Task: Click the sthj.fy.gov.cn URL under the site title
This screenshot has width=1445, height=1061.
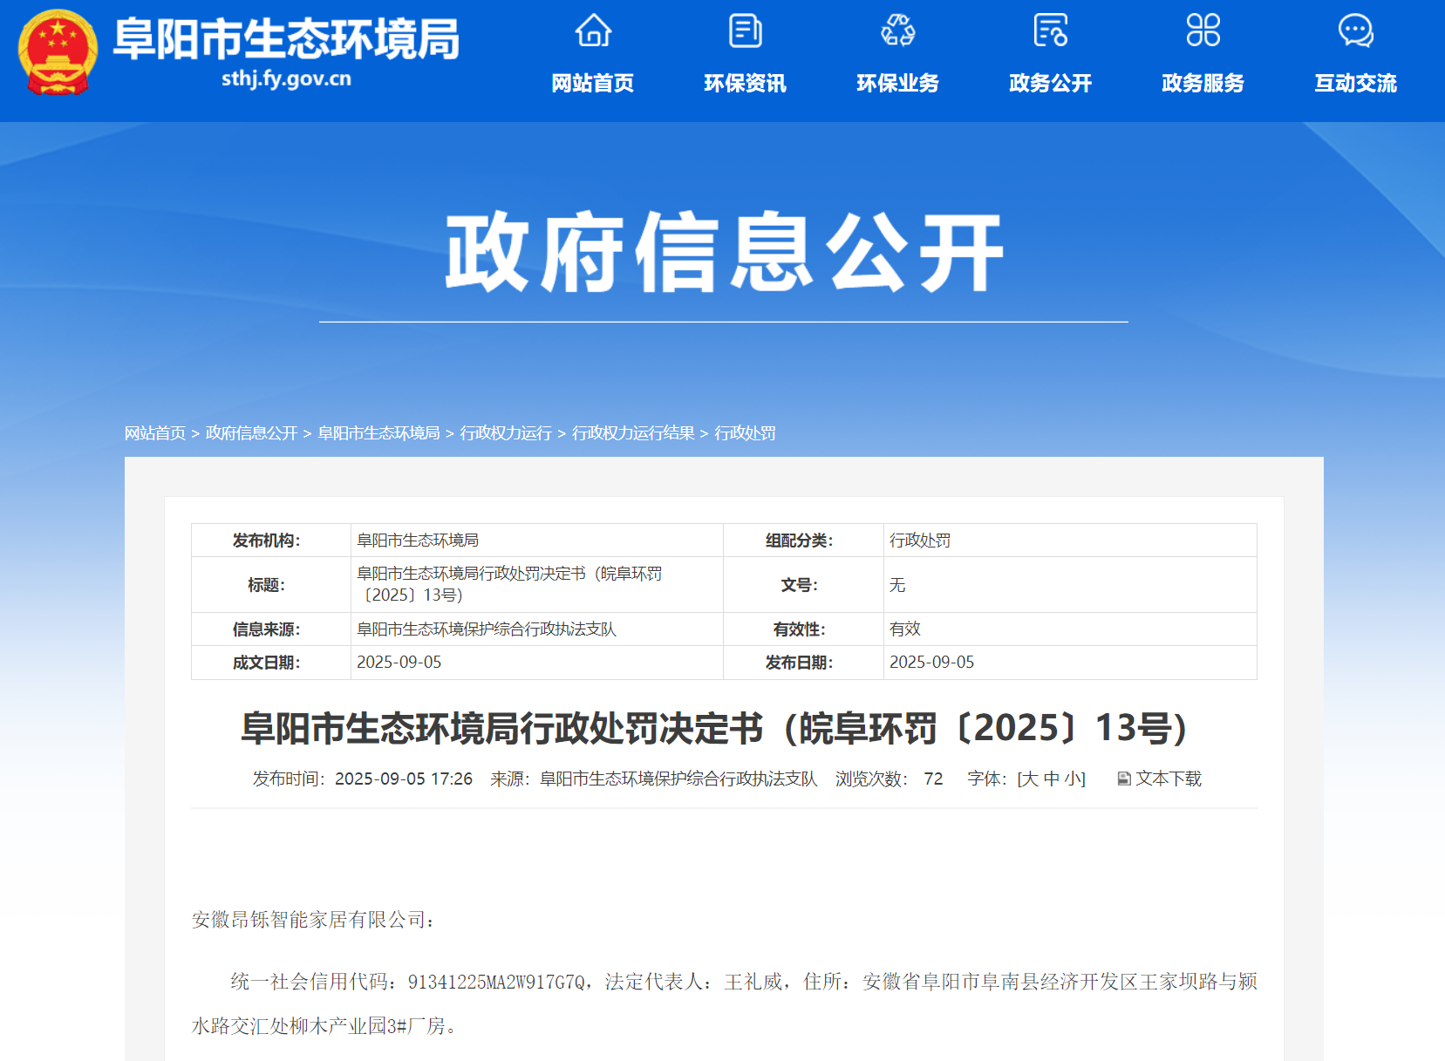Action: point(286,78)
